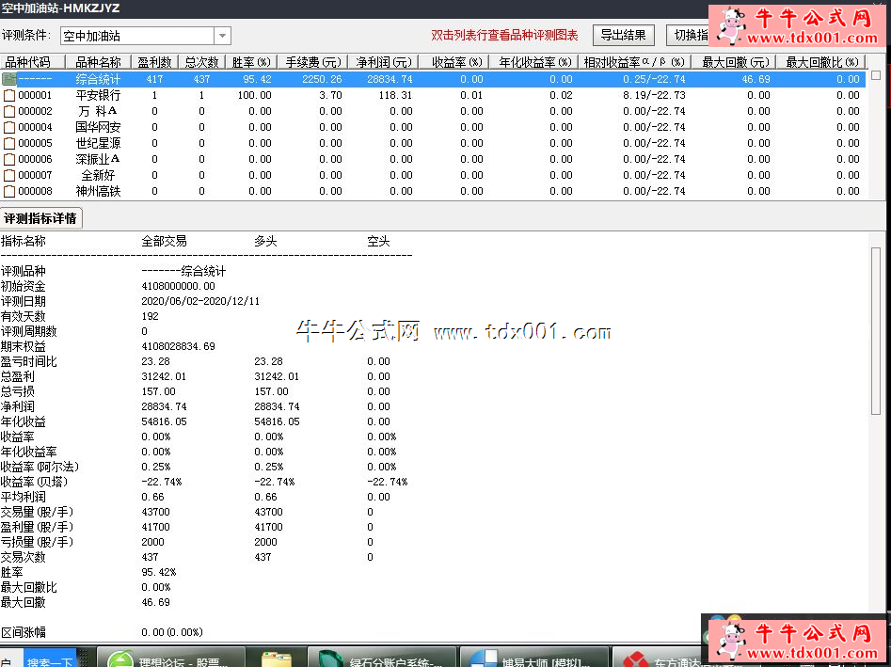Sort by the 胜率(%) column header

251,62
